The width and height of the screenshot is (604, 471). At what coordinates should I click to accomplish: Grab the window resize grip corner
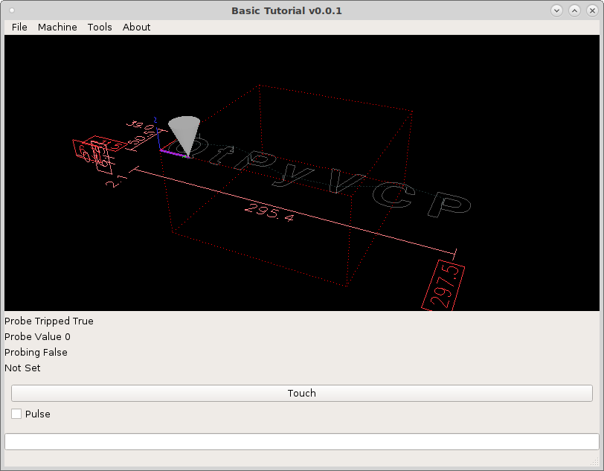tap(595, 461)
